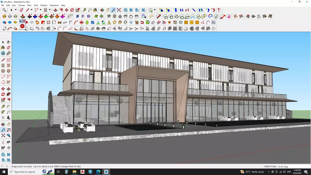Select the Rotated Rectangle tool

[x=9, y=65]
